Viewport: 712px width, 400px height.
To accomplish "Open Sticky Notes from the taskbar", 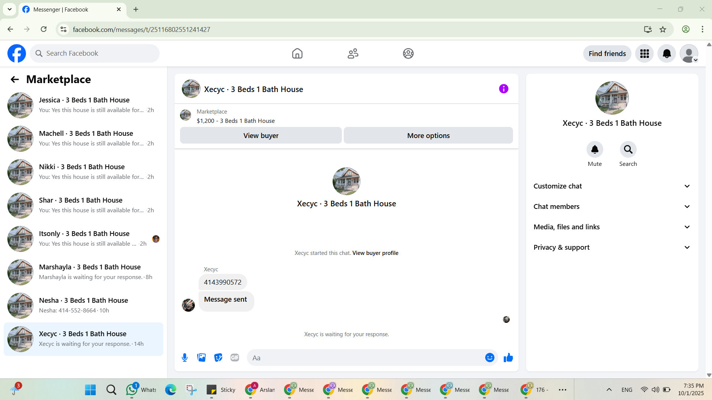I will pos(221,390).
